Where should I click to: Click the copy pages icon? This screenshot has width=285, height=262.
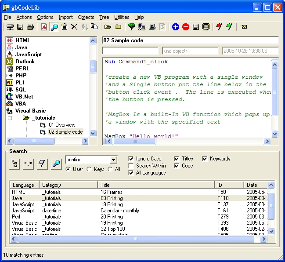click(x=94, y=26)
